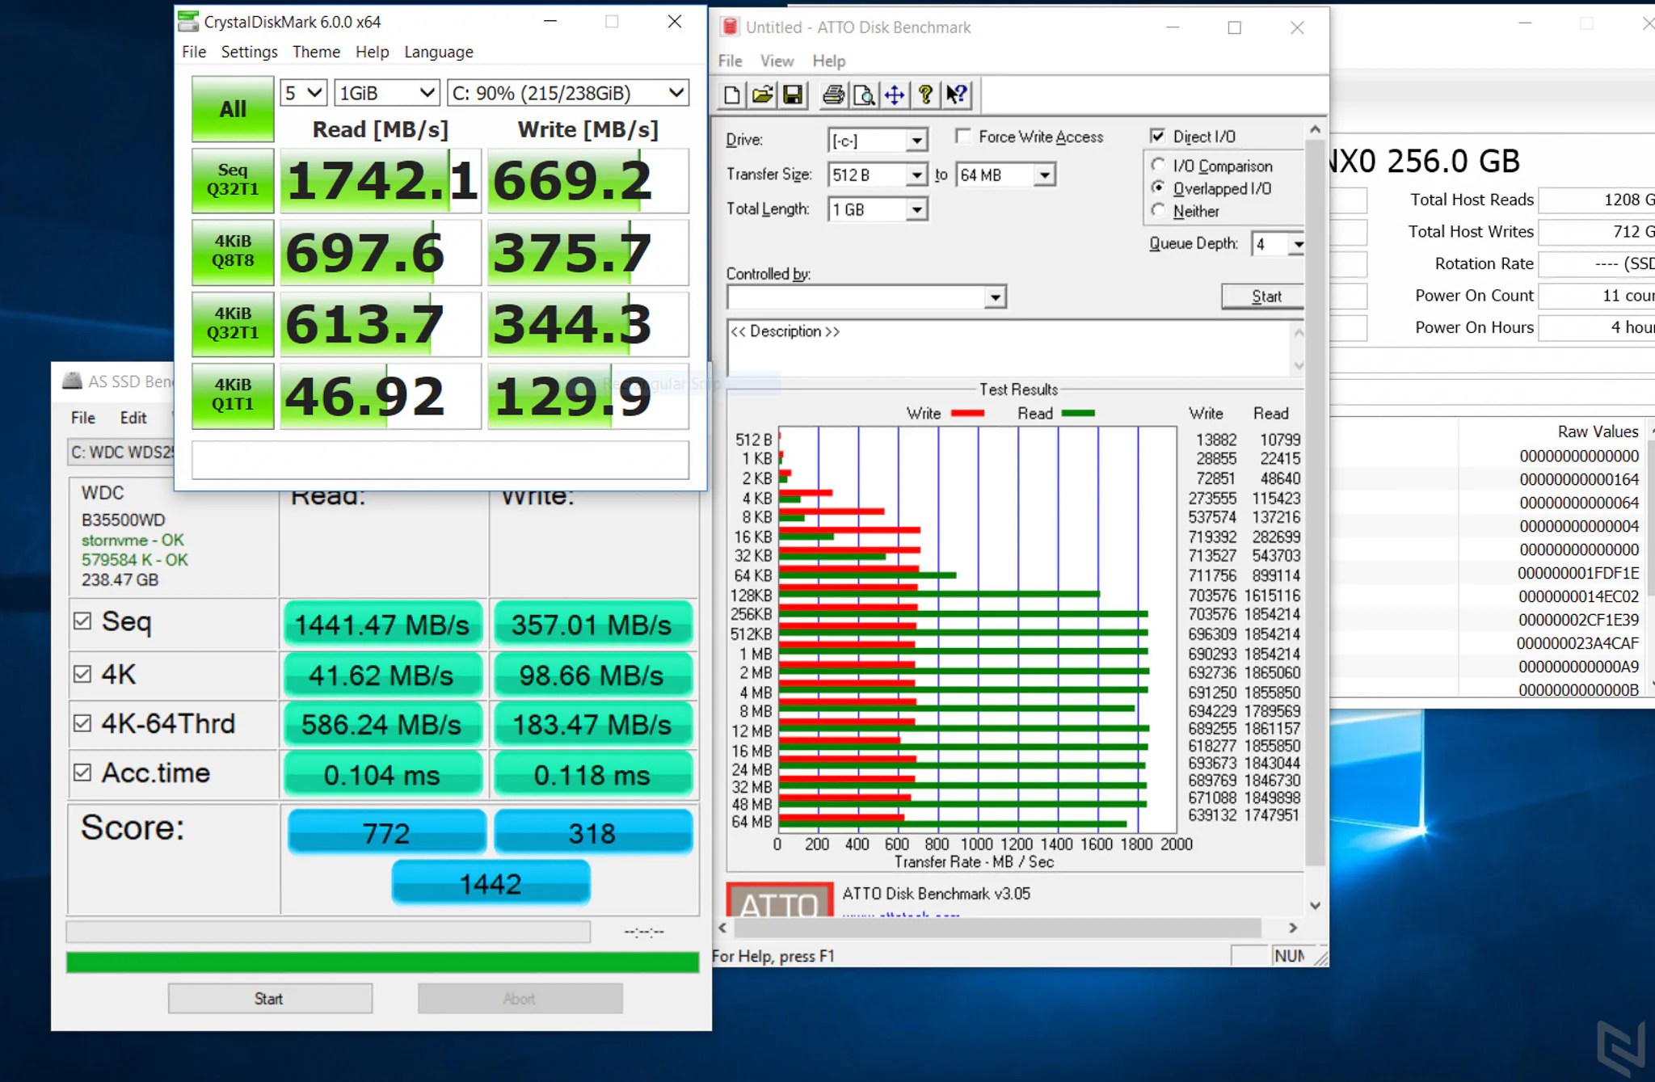Open the AS SSD File menu
The image size is (1655, 1082).
coord(83,417)
